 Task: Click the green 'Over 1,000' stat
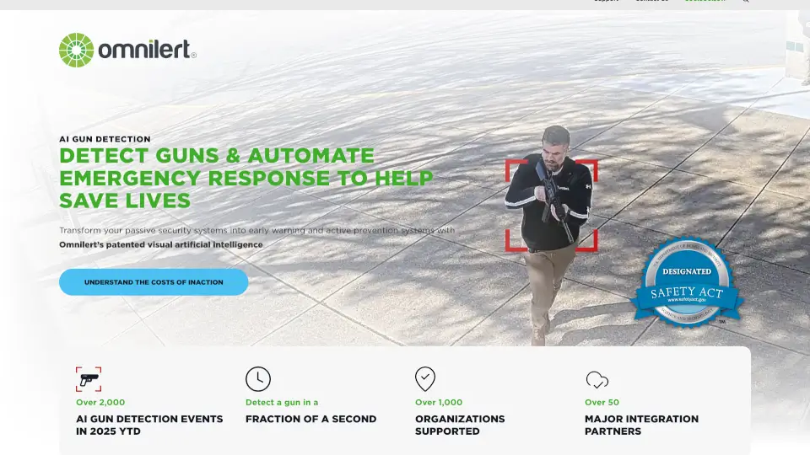[x=439, y=403]
